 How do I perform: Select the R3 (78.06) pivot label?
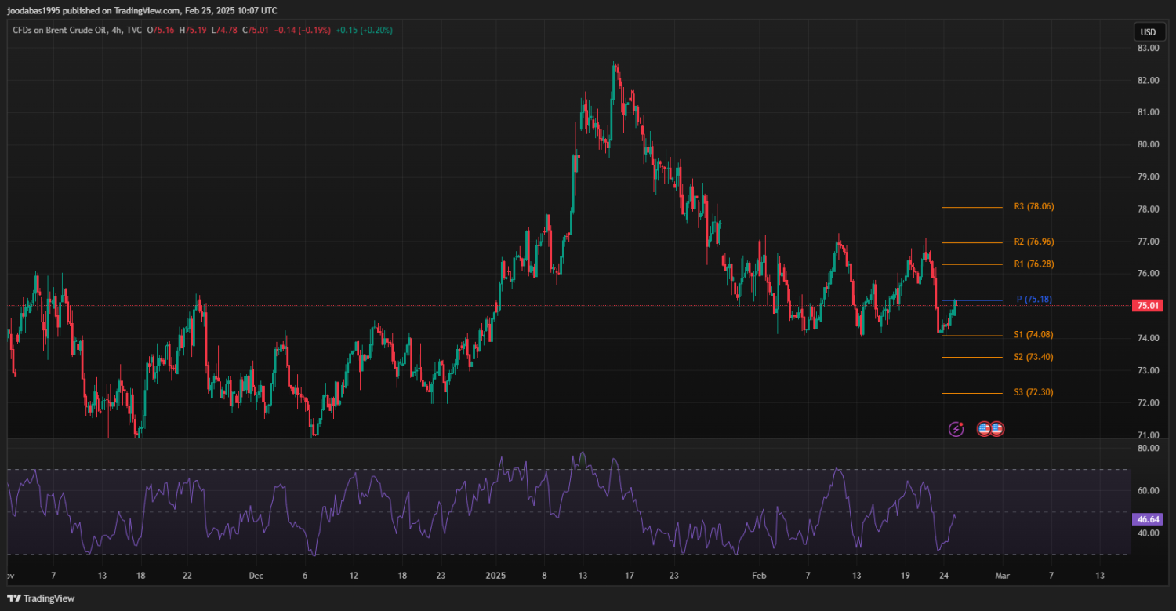pyautogui.click(x=1033, y=207)
